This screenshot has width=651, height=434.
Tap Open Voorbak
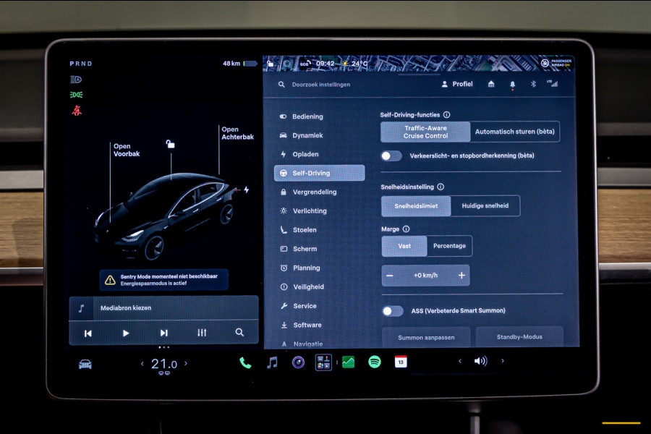tap(126, 150)
